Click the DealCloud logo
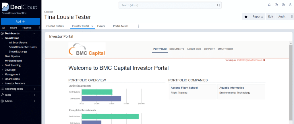 pyautogui.click(x=20, y=7)
